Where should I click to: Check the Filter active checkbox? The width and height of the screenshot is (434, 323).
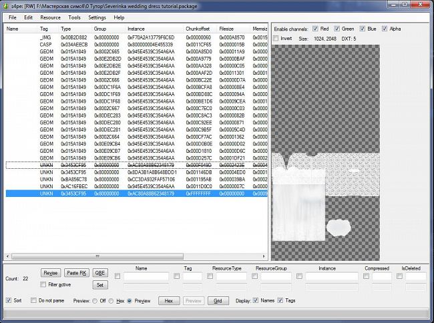pyautogui.click(x=44, y=285)
